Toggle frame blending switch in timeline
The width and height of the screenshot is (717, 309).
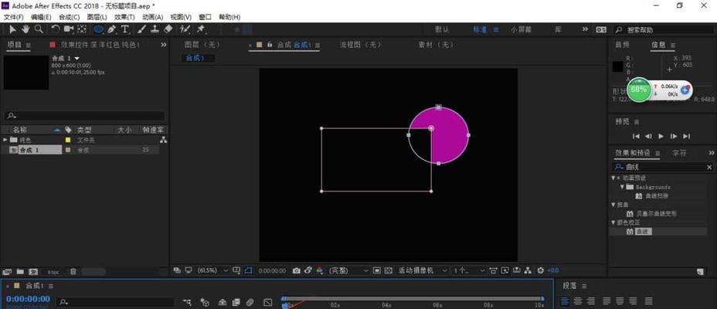click(236, 302)
